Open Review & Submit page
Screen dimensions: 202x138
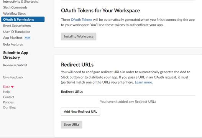[15, 65]
